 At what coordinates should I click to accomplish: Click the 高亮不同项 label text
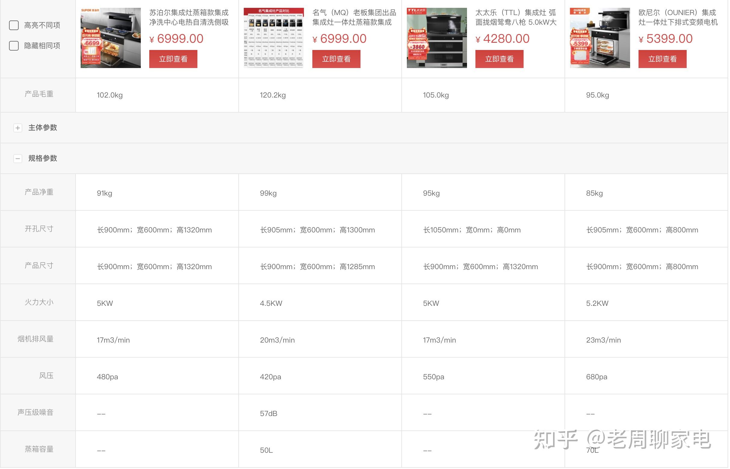[x=42, y=25]
